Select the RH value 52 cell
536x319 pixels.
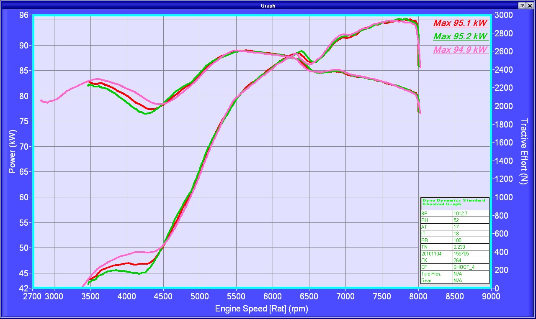pyautogui.click(x=471, y=220)
